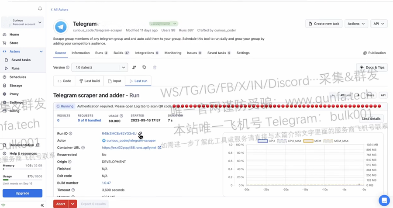The height and width of the screenshot is (208, 393).
Task: Copy the Run ID with the copy icon
Action: pos(140,134)
